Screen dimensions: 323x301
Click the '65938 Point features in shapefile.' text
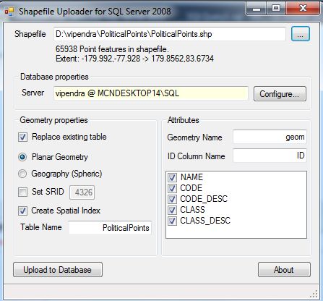pos(112,49)
